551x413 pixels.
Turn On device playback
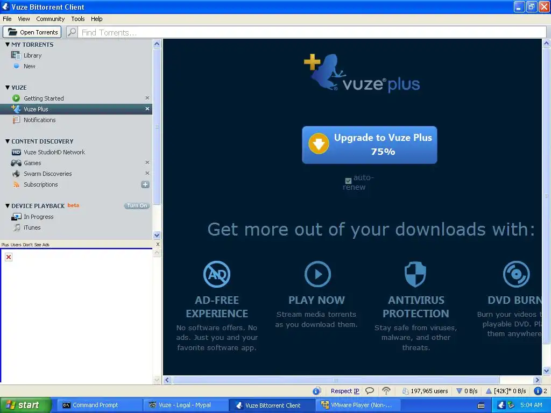(137, 206)
